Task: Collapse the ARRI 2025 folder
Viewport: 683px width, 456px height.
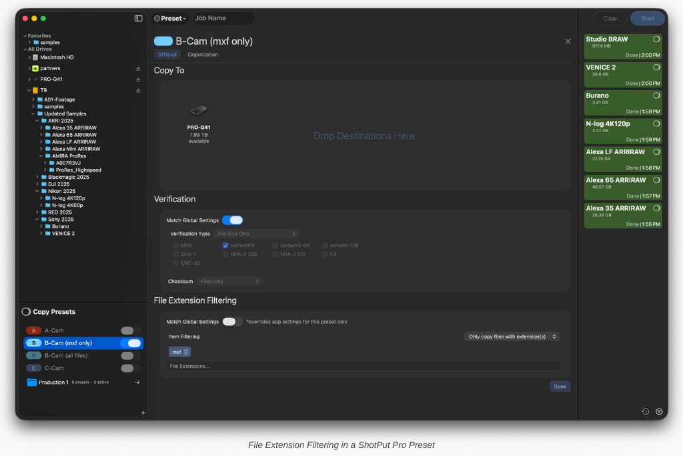Action: [36, 121]
